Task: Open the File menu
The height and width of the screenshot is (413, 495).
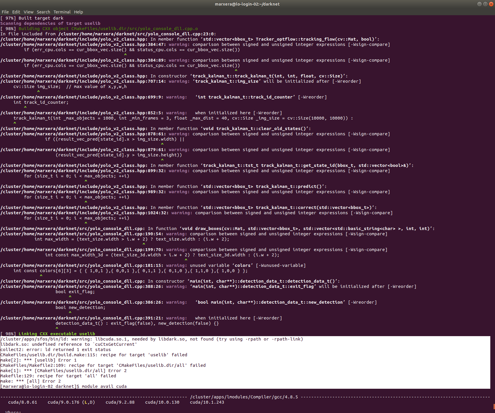Action: 5,12
